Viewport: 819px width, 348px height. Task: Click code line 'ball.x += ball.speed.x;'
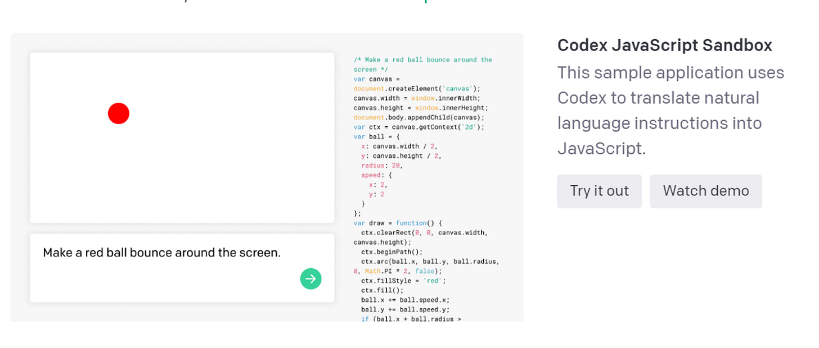[406, 300]
